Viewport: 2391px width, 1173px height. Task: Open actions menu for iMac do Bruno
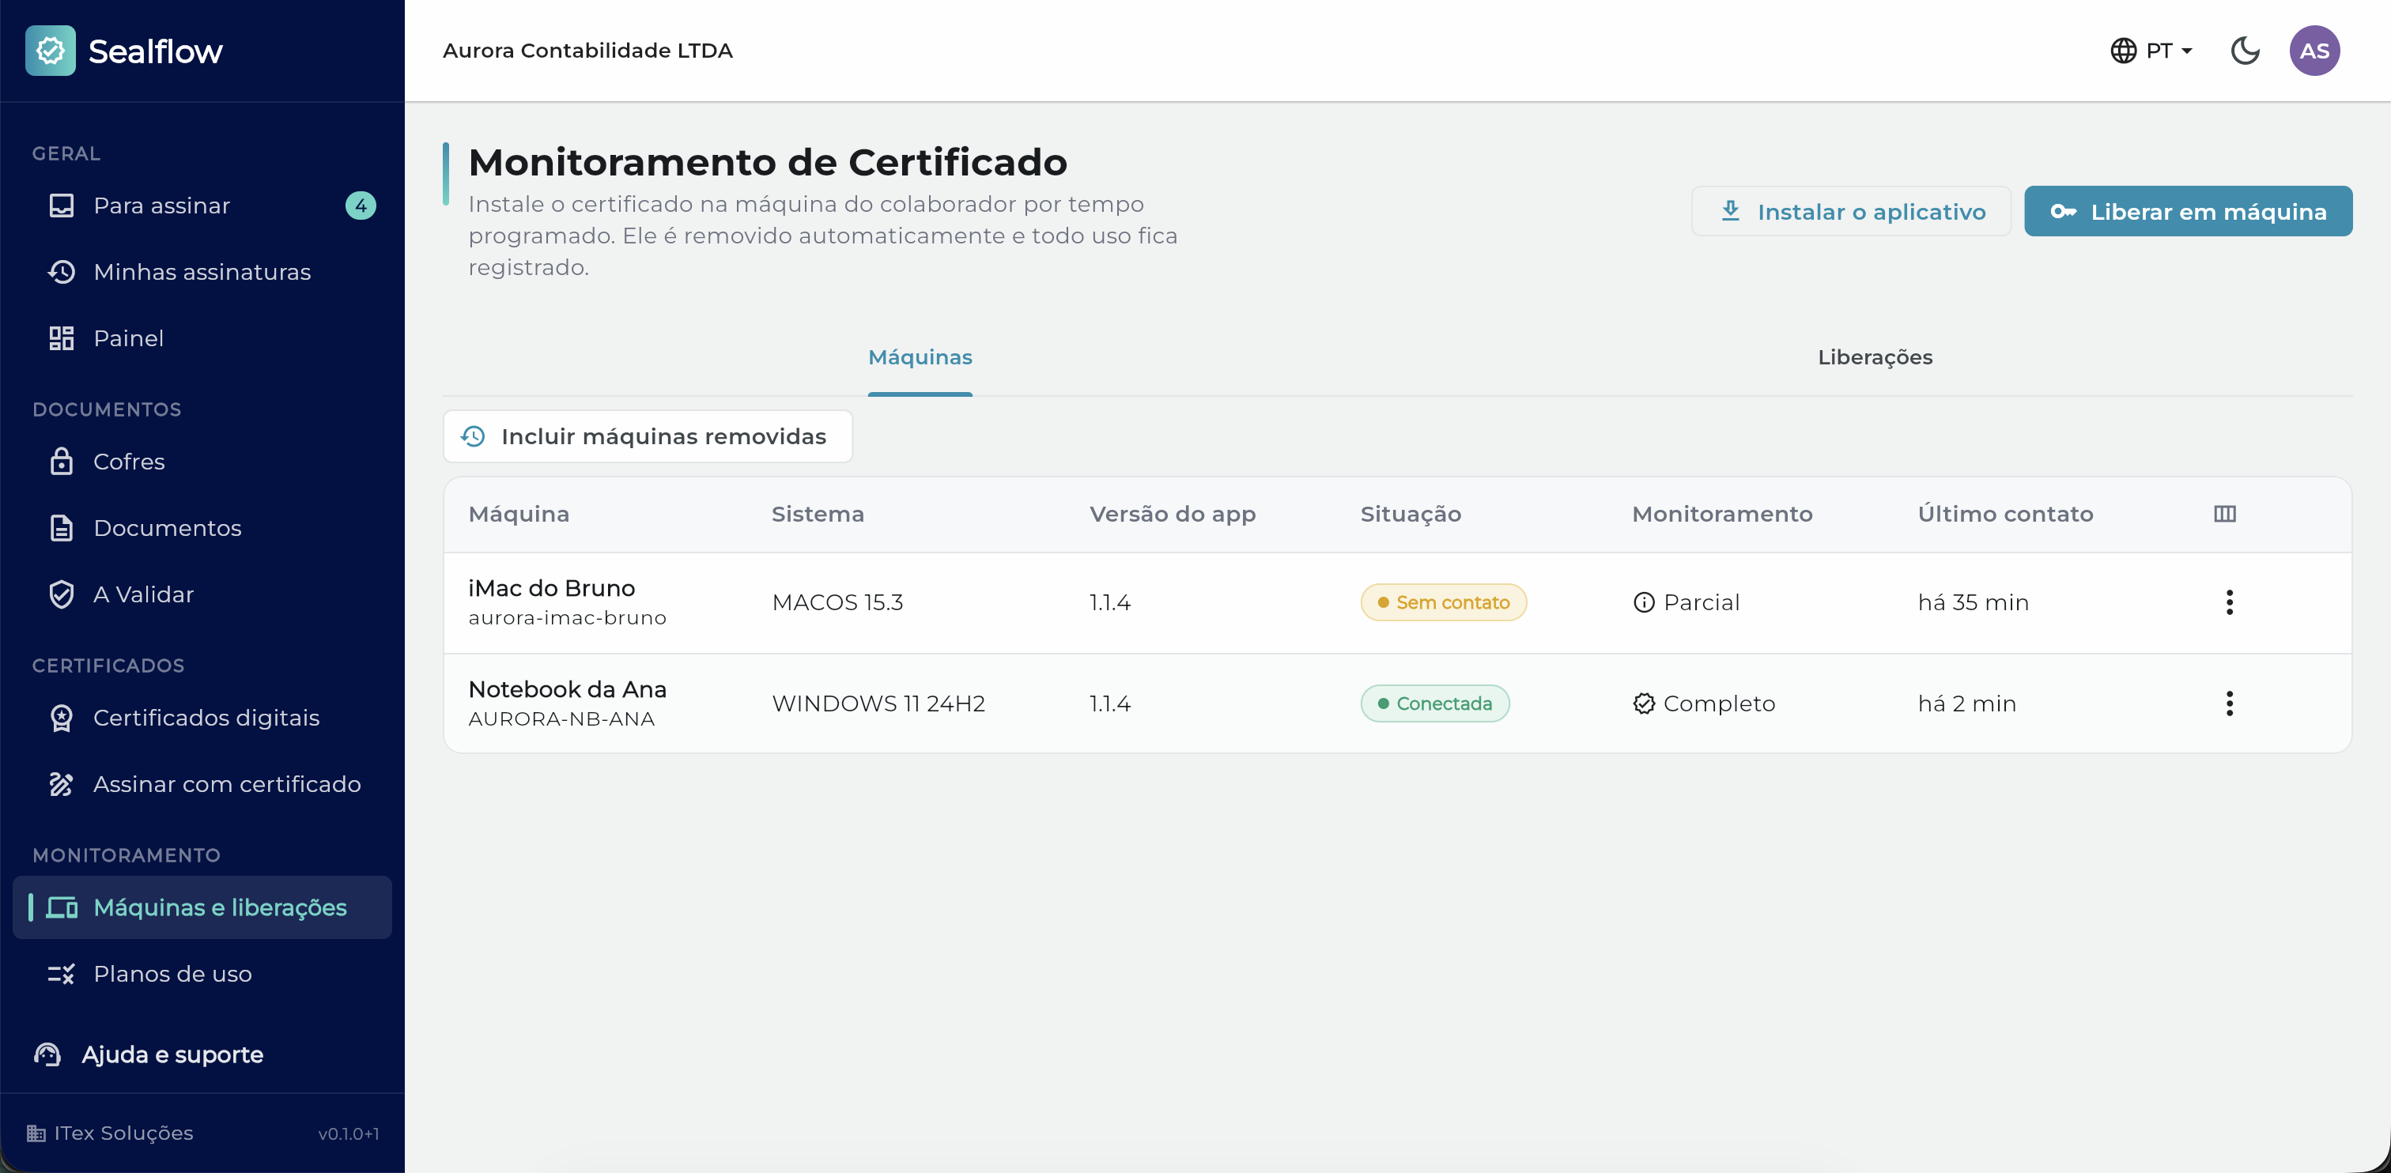coord(2229,602)
